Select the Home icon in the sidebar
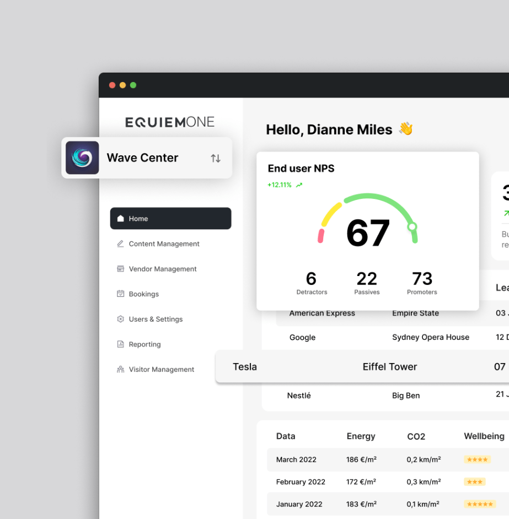 click(x=120, y=218)
